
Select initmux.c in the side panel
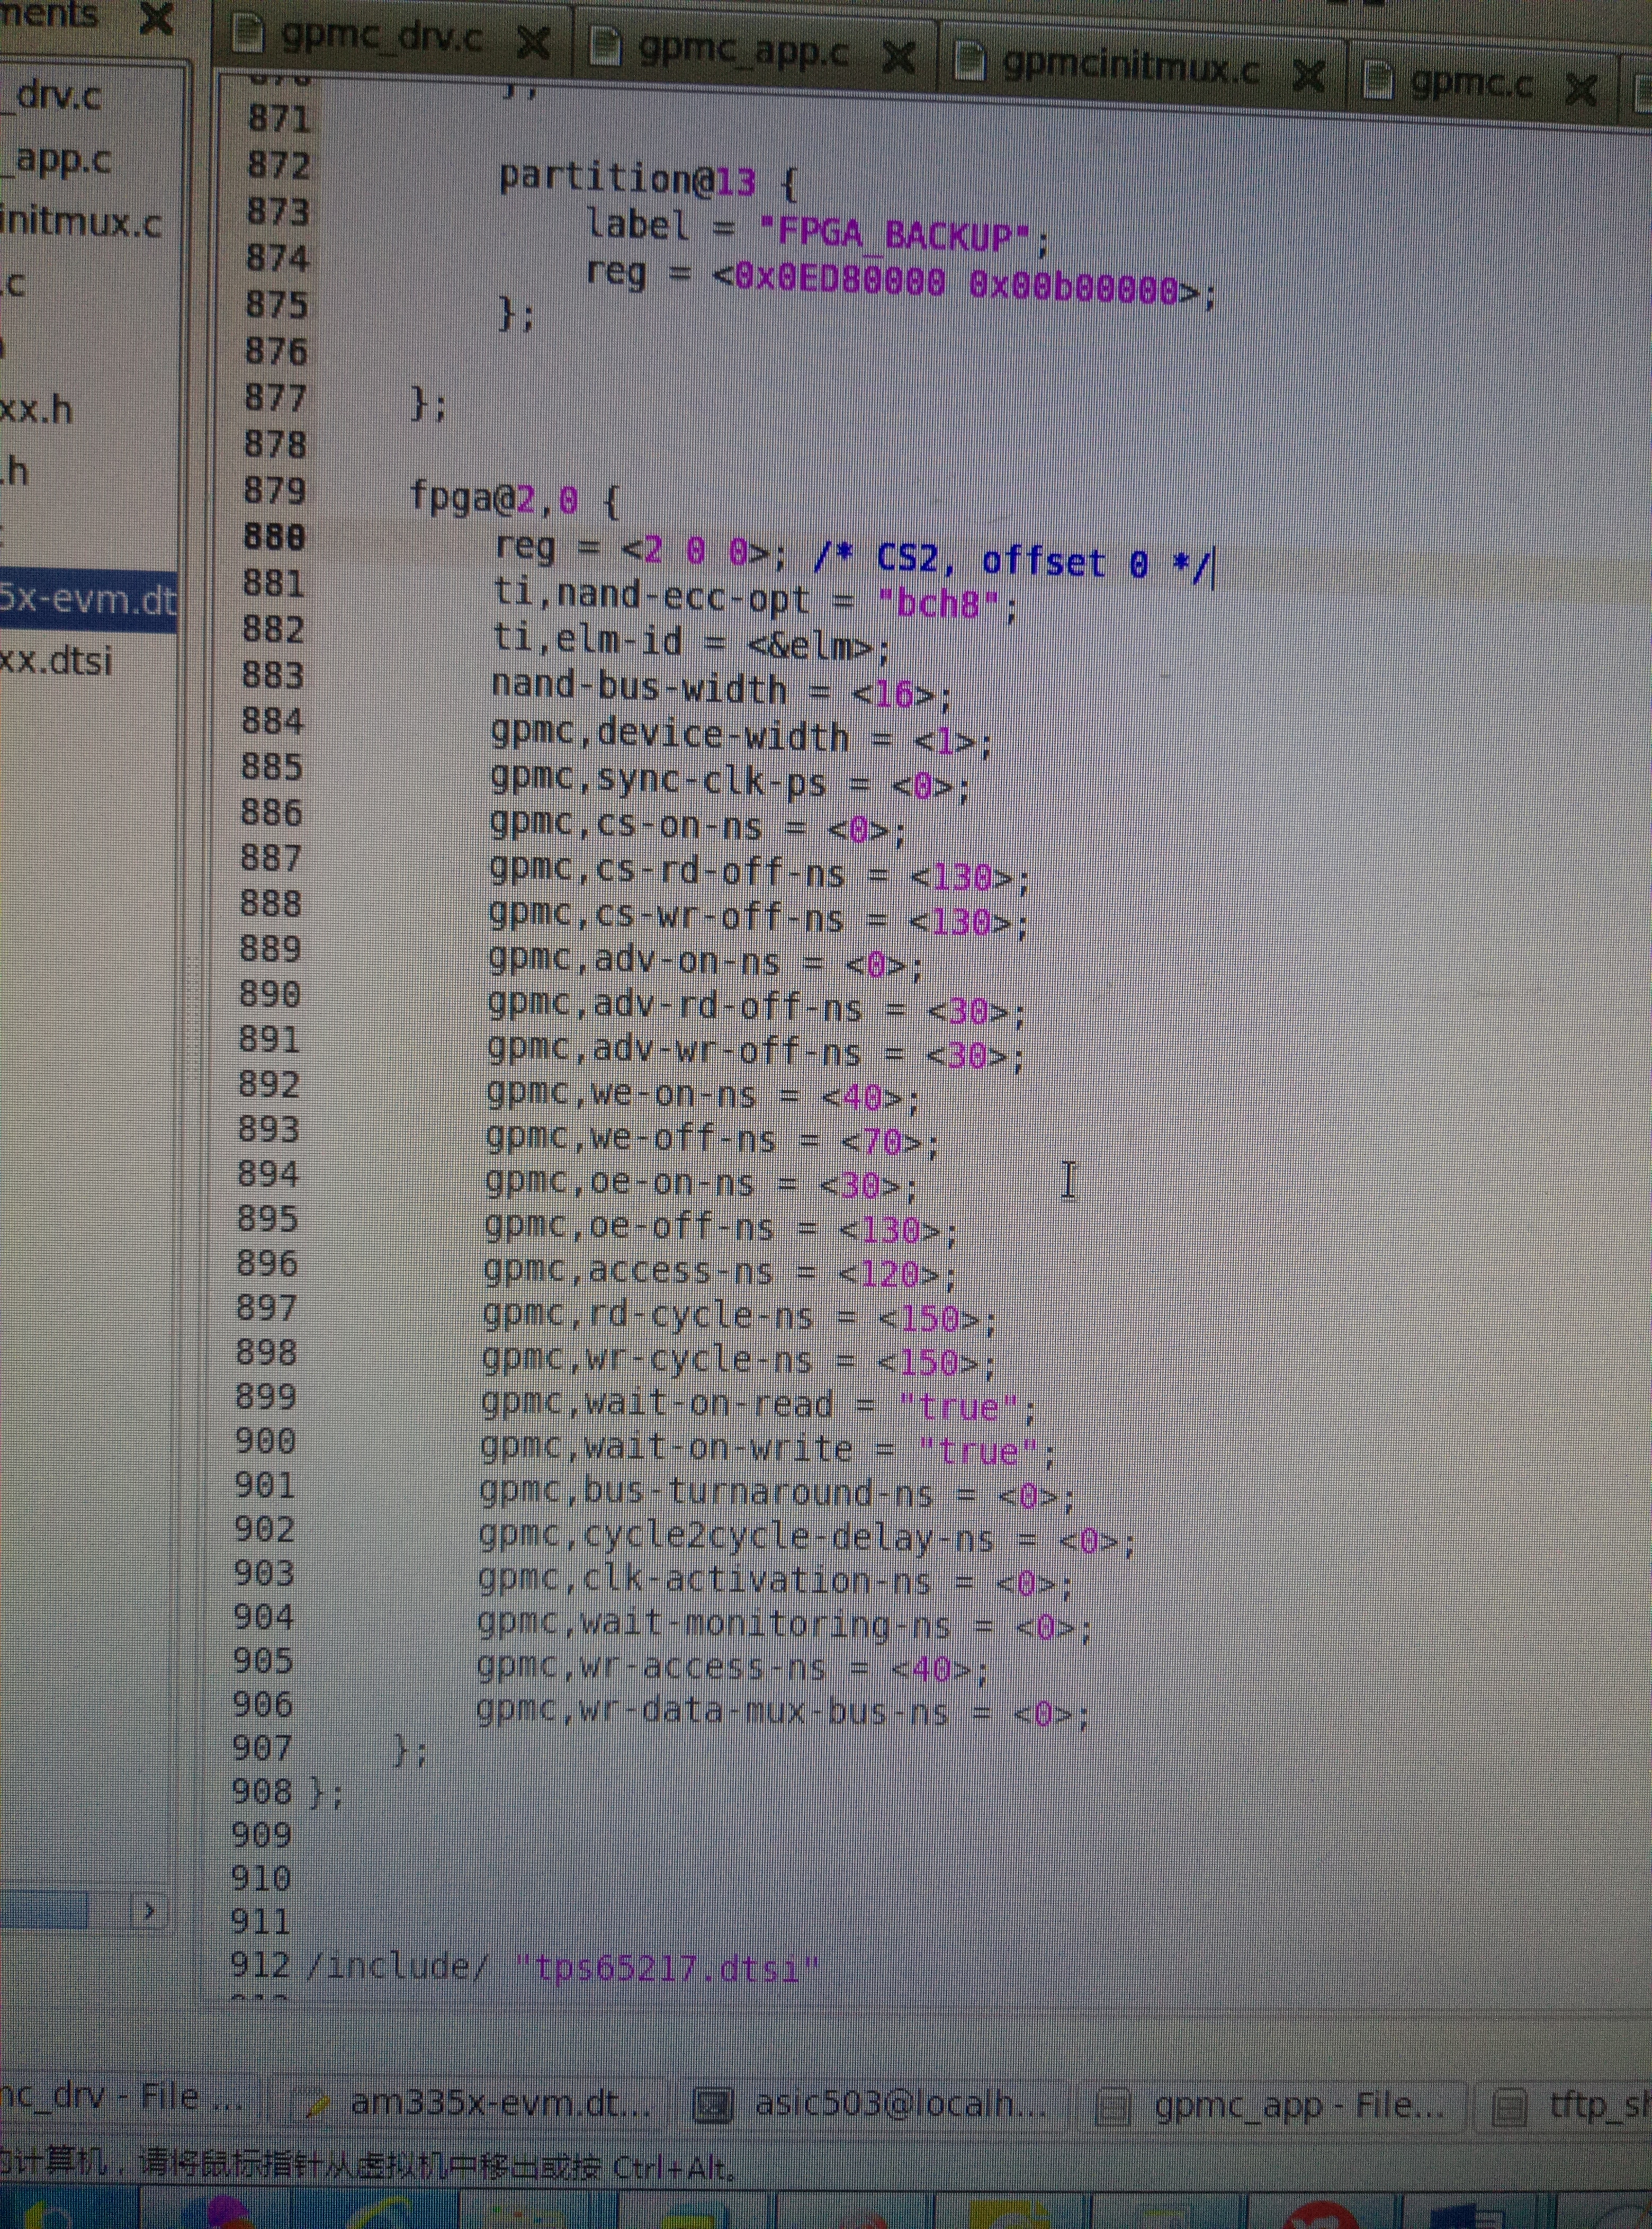coord(80,221)
